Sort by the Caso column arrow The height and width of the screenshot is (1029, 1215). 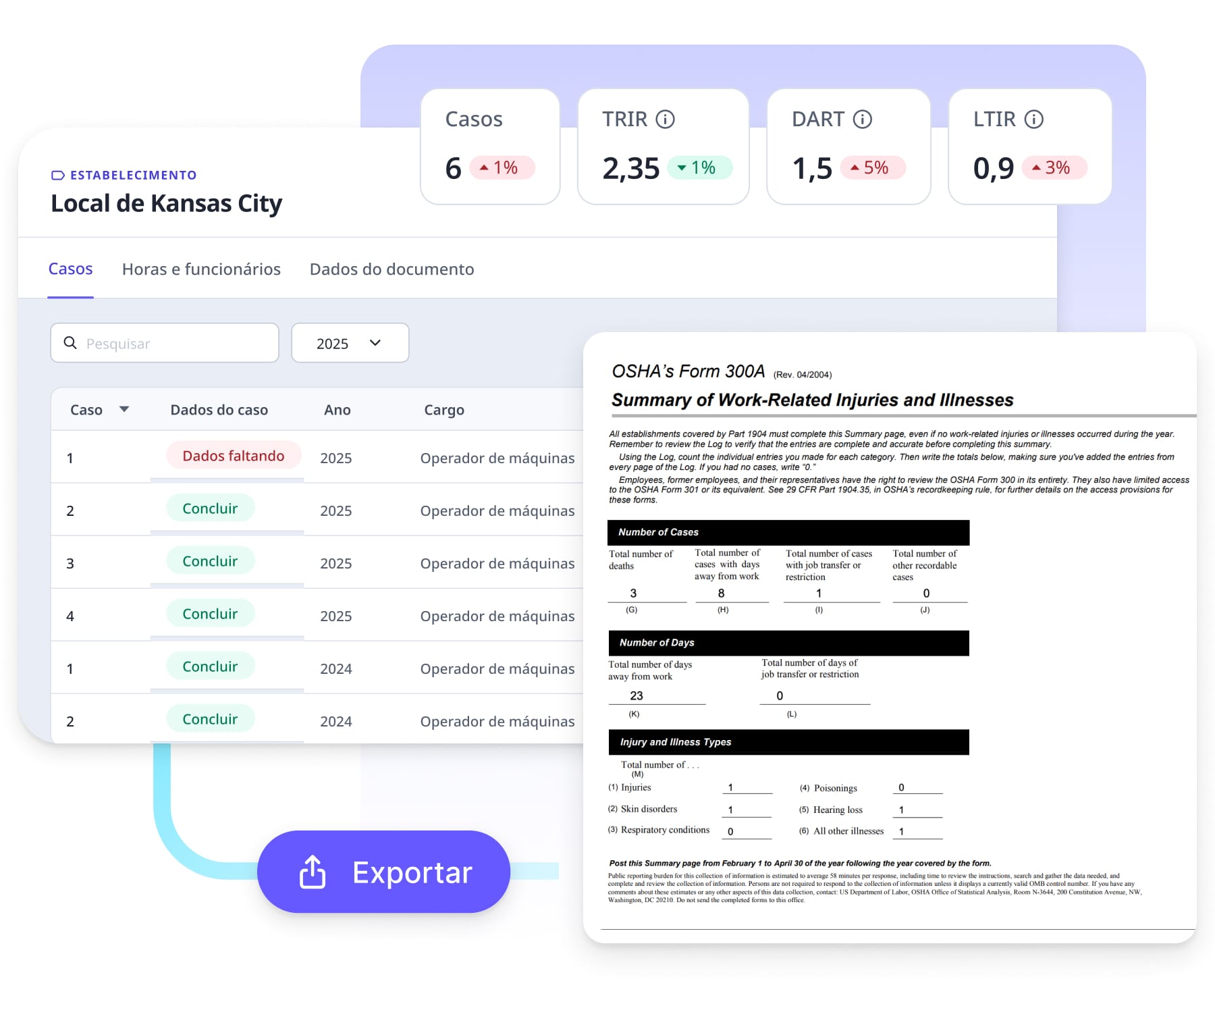124,409
